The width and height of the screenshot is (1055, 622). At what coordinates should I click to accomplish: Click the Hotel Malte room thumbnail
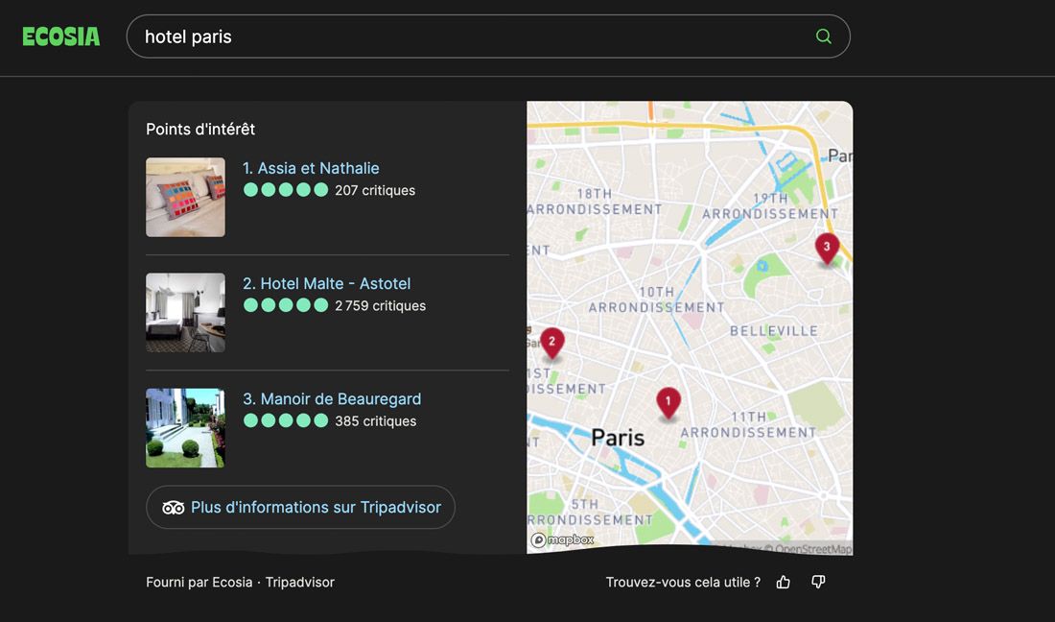(x=186, y=312)
